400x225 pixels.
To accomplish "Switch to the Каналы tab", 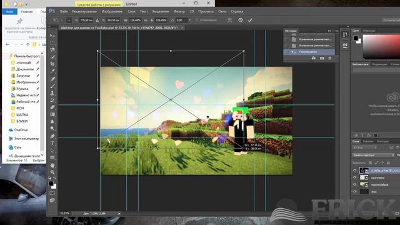I will [x=368, y=141].
